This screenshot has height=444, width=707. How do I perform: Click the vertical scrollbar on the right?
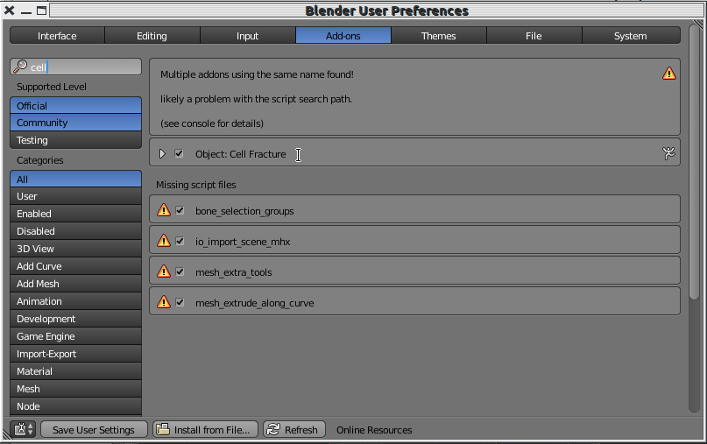695,162
